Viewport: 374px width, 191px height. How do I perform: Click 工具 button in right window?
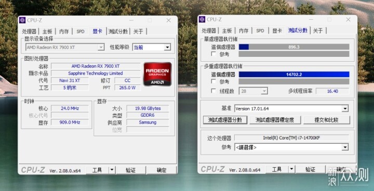tap(277, 169)
